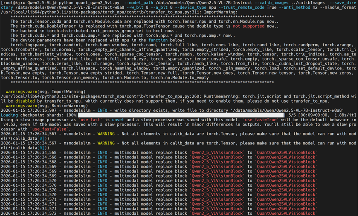This screenshot has height=216, width=358.
Task: Click the checkpoint shards progress bar
Action: point(181,115)
